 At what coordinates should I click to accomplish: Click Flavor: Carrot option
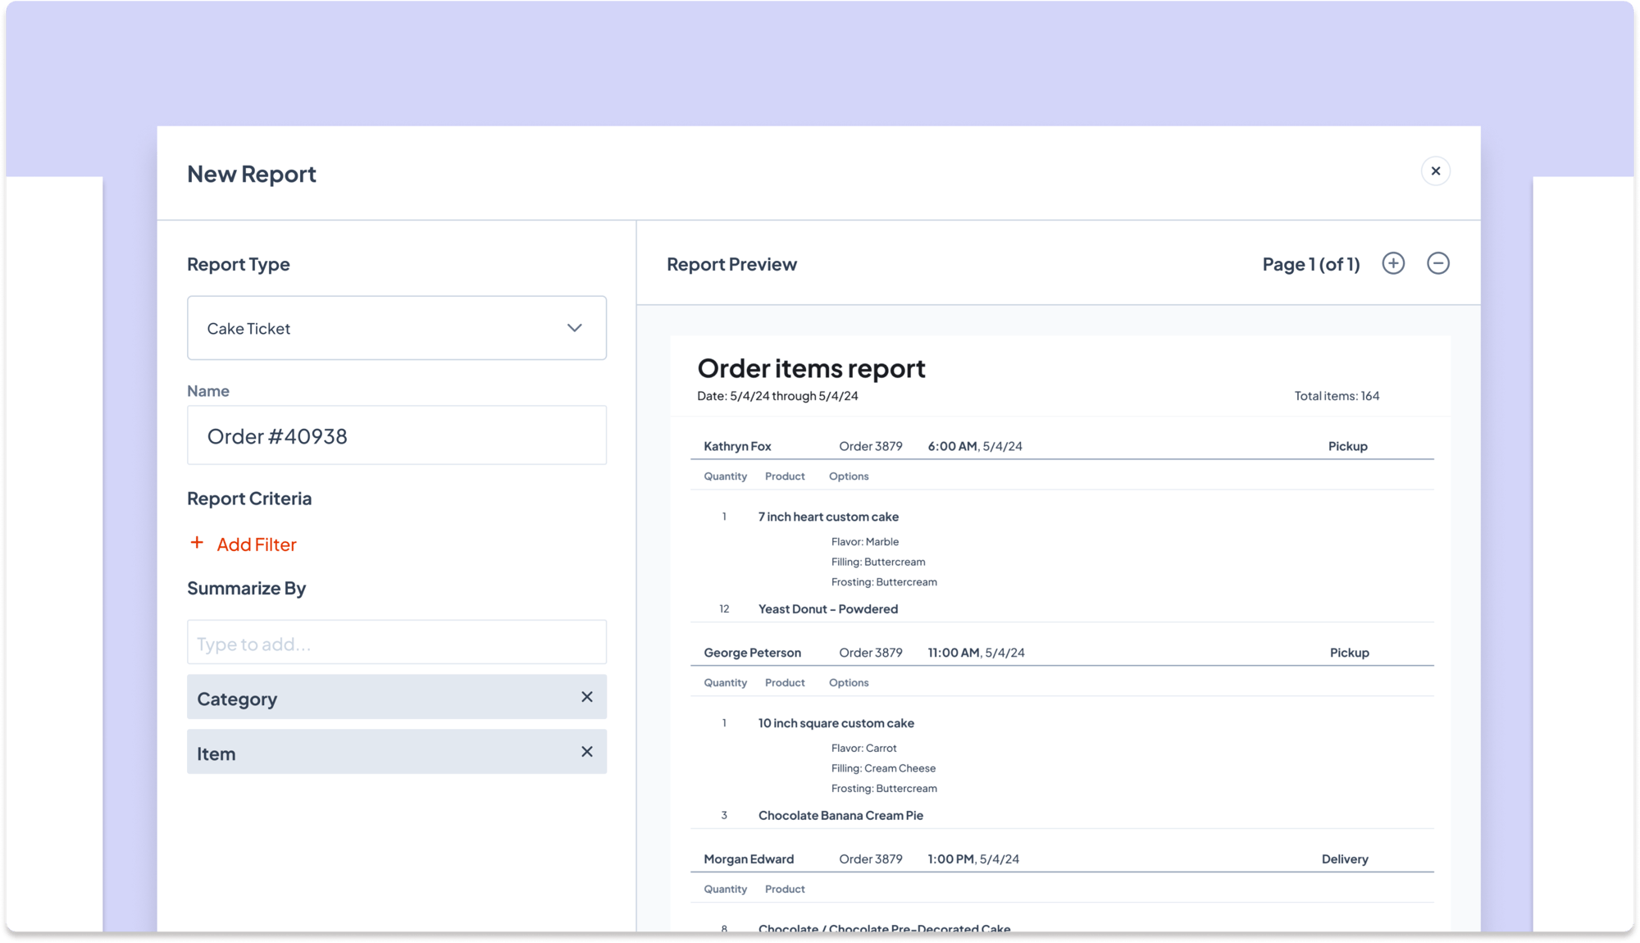(864, 749)
